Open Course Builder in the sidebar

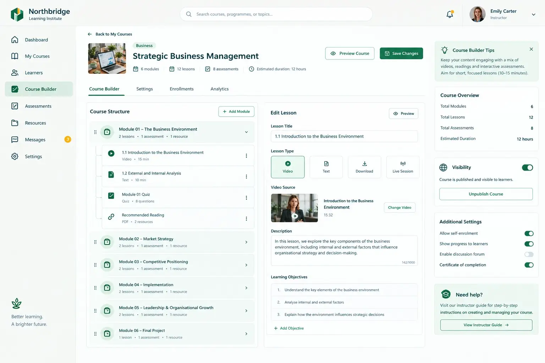(x=39, y=89)
